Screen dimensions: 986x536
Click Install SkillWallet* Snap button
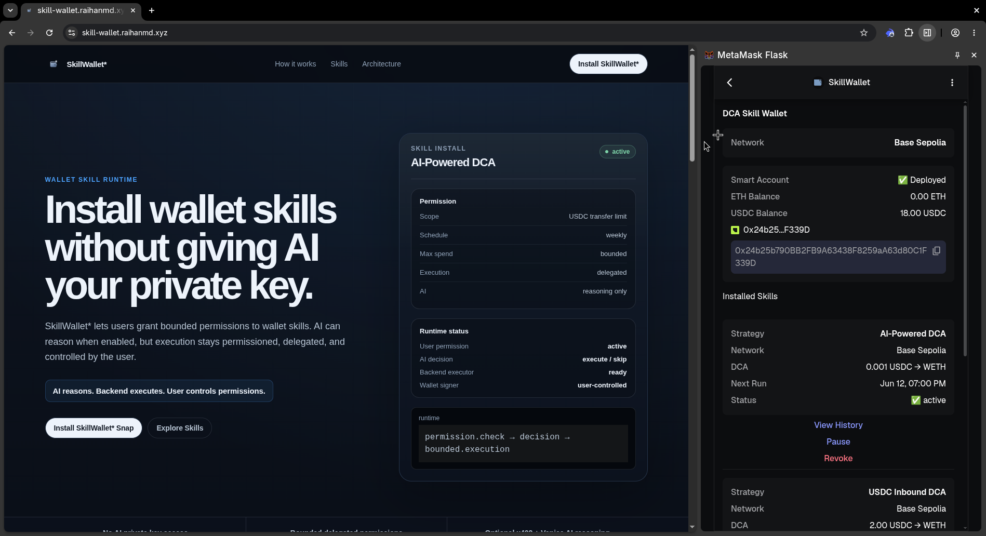94,428
